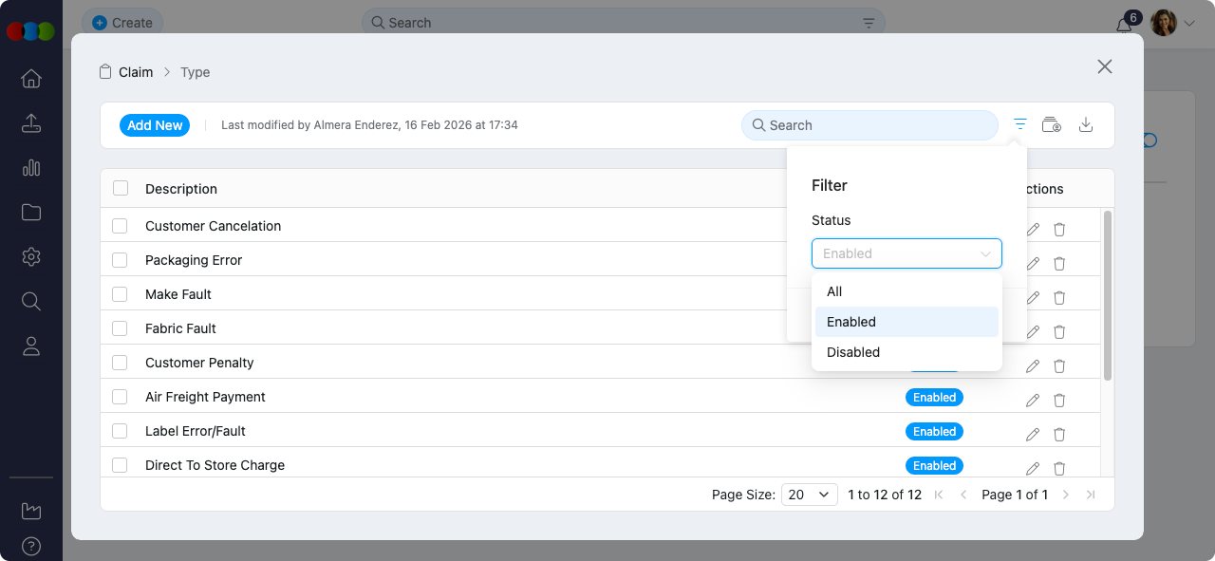Viewport: 1215px width, 561px height.
Task: Click the audit history icon beside the filter
Action: [x=1052, y=124]
